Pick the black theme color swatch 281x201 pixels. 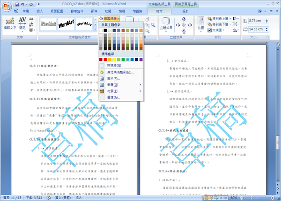click(105, 30)
